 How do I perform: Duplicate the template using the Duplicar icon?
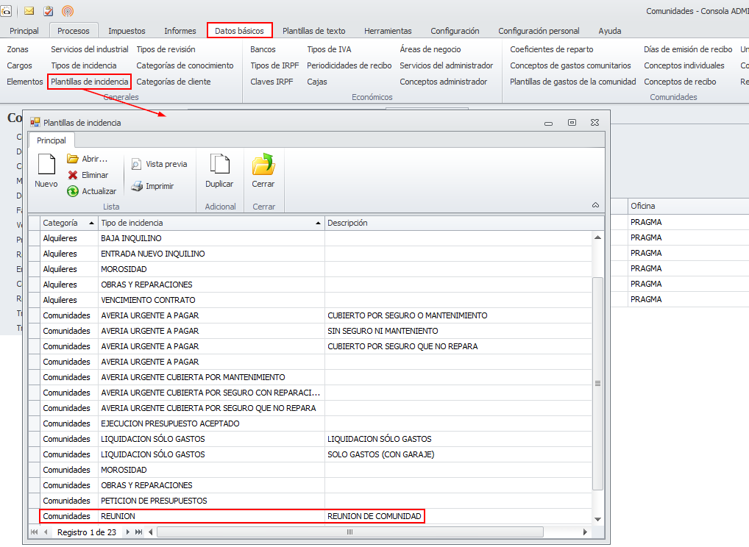pyautogui.click(x=219, y=164)
